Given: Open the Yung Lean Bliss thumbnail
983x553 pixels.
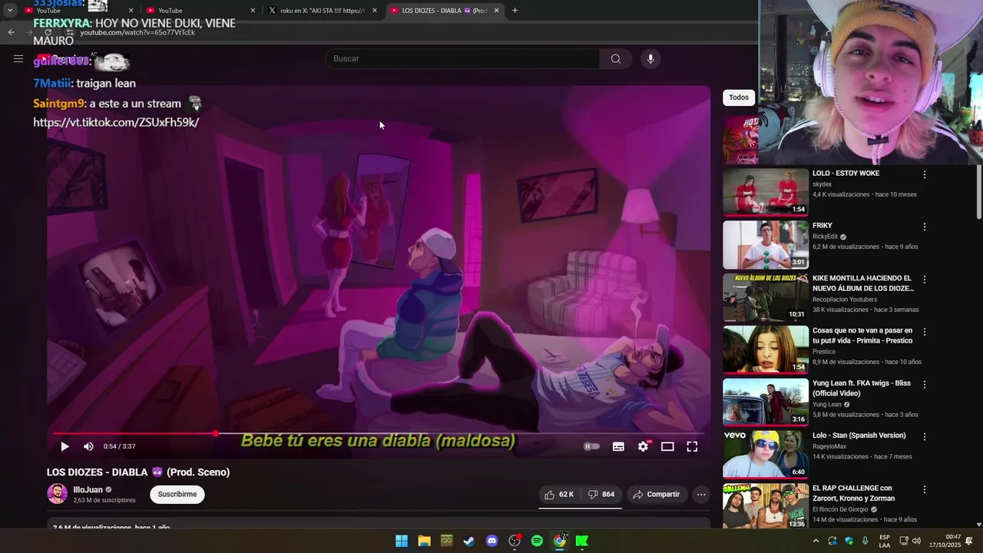Looking at the screenshot, I should 766,402.
